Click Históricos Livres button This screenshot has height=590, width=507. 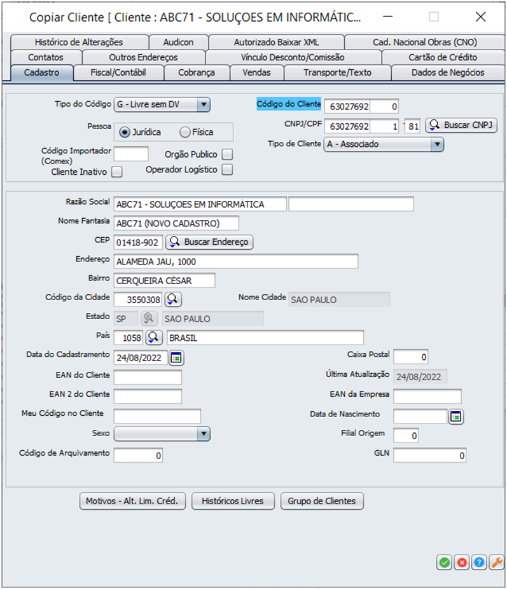[x=233, y=501]
